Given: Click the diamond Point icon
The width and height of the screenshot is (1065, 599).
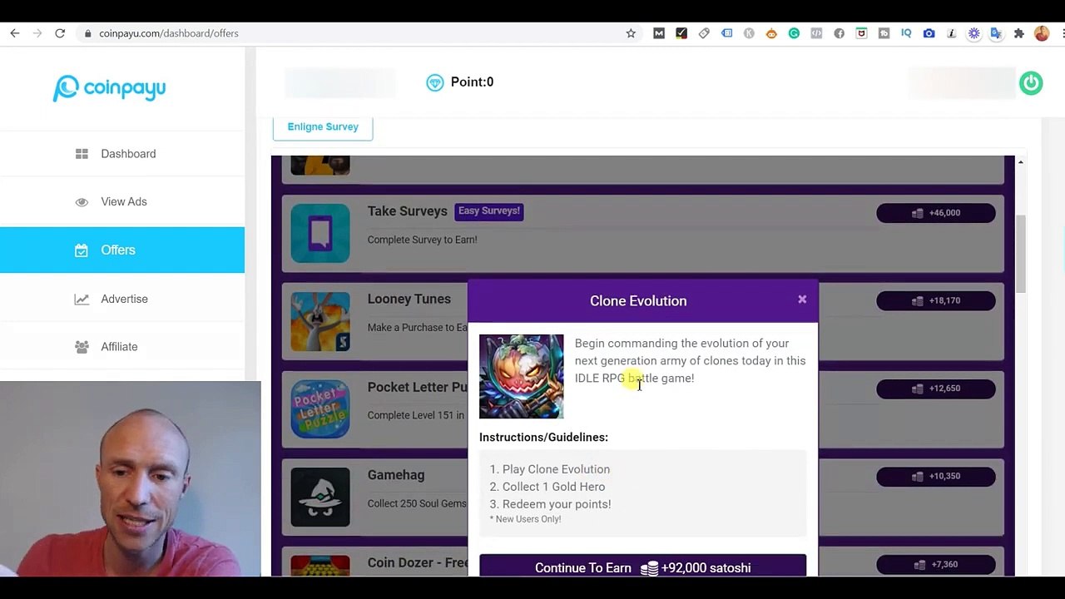Looking at the screenshot, I should coord(434,82).
